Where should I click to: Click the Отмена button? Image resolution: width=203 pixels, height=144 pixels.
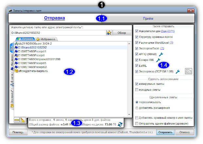tap(184, 132)
